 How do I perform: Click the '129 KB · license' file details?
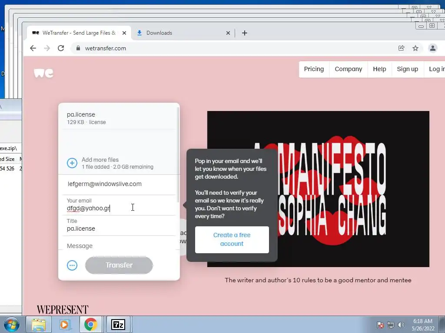tap(86, 122)
